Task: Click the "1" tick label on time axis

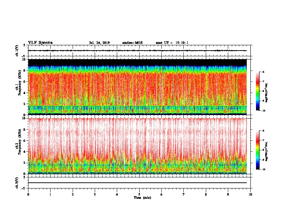Action: click(x=50, y=194)
